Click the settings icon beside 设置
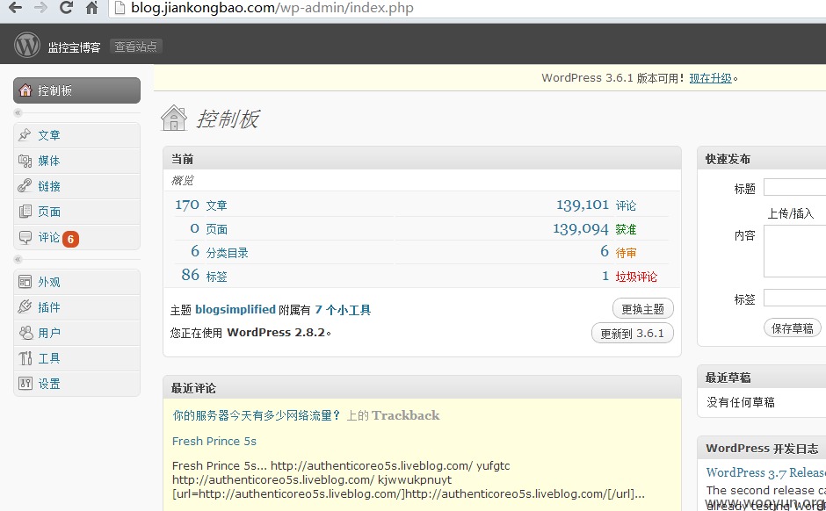Screen dimensions: 826x511 coord(25,384)
